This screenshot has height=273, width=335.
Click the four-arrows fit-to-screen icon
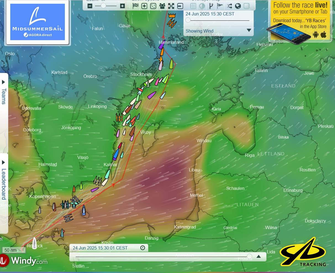click(x=171, y=6)
